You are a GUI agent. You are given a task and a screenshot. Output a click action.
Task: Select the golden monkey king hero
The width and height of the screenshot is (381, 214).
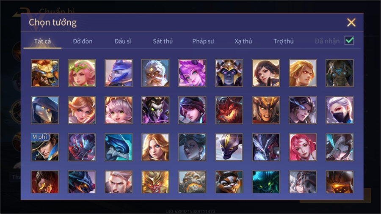[x=155, y=182]
